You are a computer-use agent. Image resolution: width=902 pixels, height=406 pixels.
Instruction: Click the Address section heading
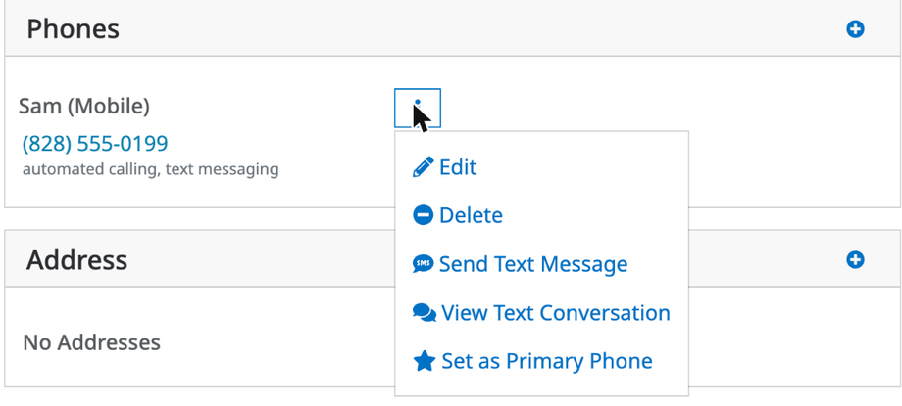(77, 260)
